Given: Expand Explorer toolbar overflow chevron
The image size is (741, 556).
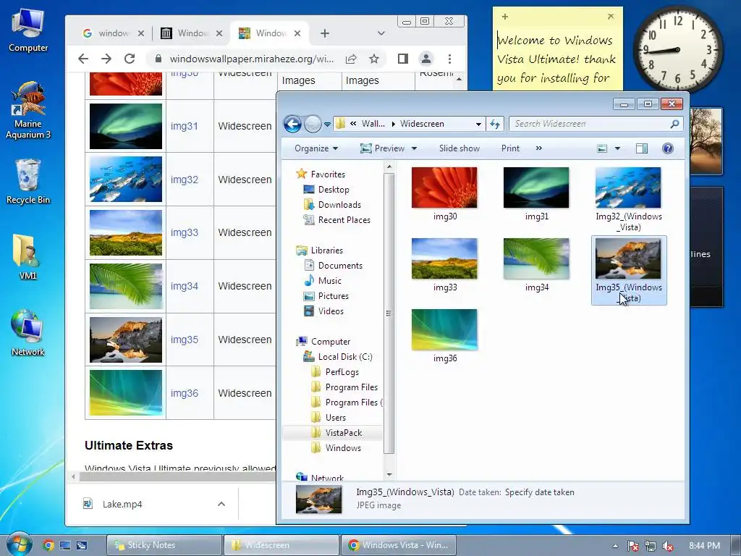Looking at the screenshot, I should [538, 148].
